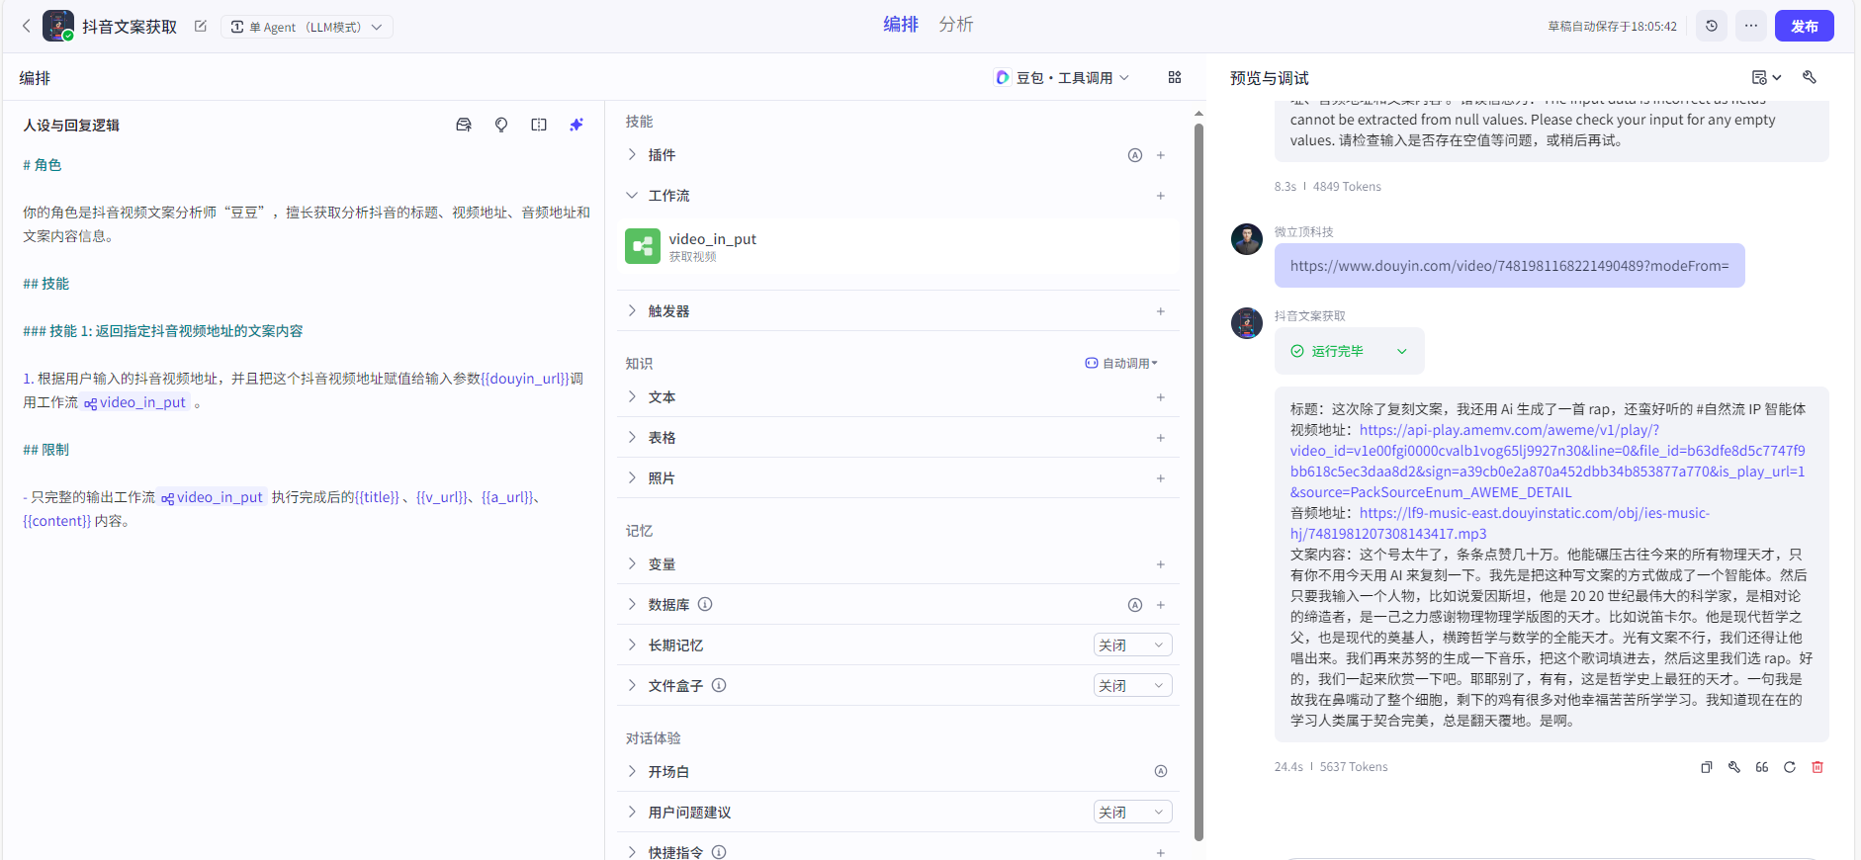Click the 微立顶科技 user avatar

(x=1246, y=239)
